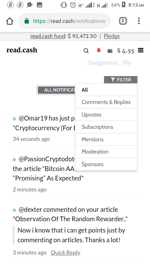Select Moderation in filter menu
This screenshot has height=268, width=150.
point(106,152)
